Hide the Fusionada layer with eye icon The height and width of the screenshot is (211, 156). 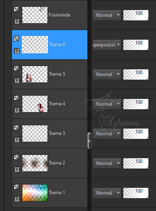(x=17, y=21)
